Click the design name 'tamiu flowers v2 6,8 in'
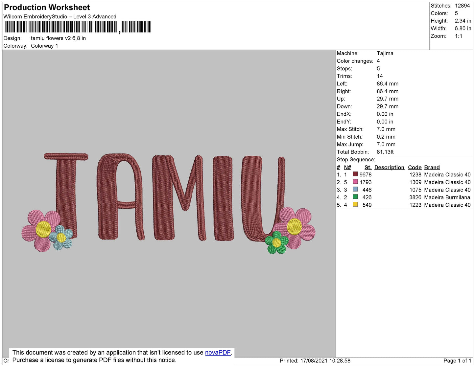This screenshot has height=367, width=475. 58,38
